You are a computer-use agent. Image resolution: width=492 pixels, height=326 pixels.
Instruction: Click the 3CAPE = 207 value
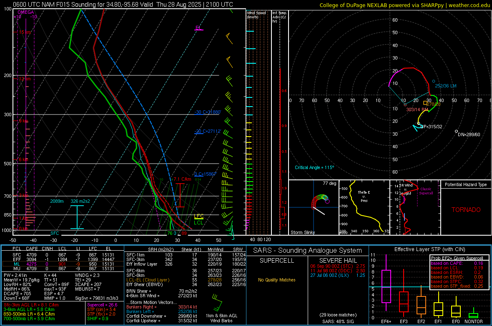point(88,285)
